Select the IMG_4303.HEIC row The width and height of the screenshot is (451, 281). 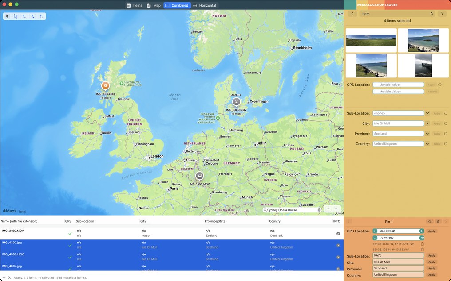point(172,257)
